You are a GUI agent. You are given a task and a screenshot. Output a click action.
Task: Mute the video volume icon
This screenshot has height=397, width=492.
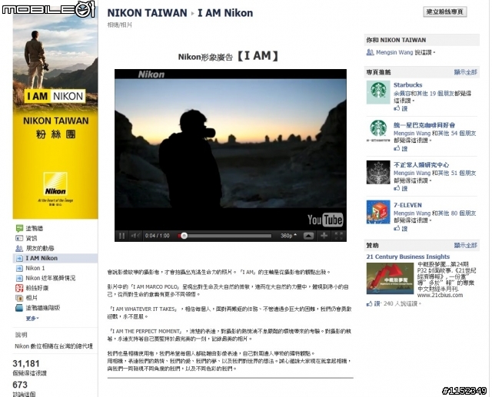click(135, 236)
